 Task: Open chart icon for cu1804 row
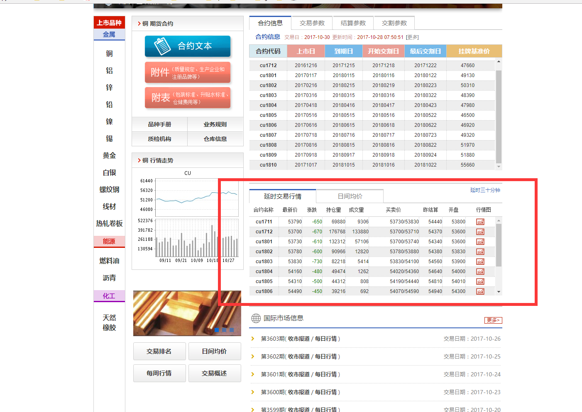(x=480, y=271)
